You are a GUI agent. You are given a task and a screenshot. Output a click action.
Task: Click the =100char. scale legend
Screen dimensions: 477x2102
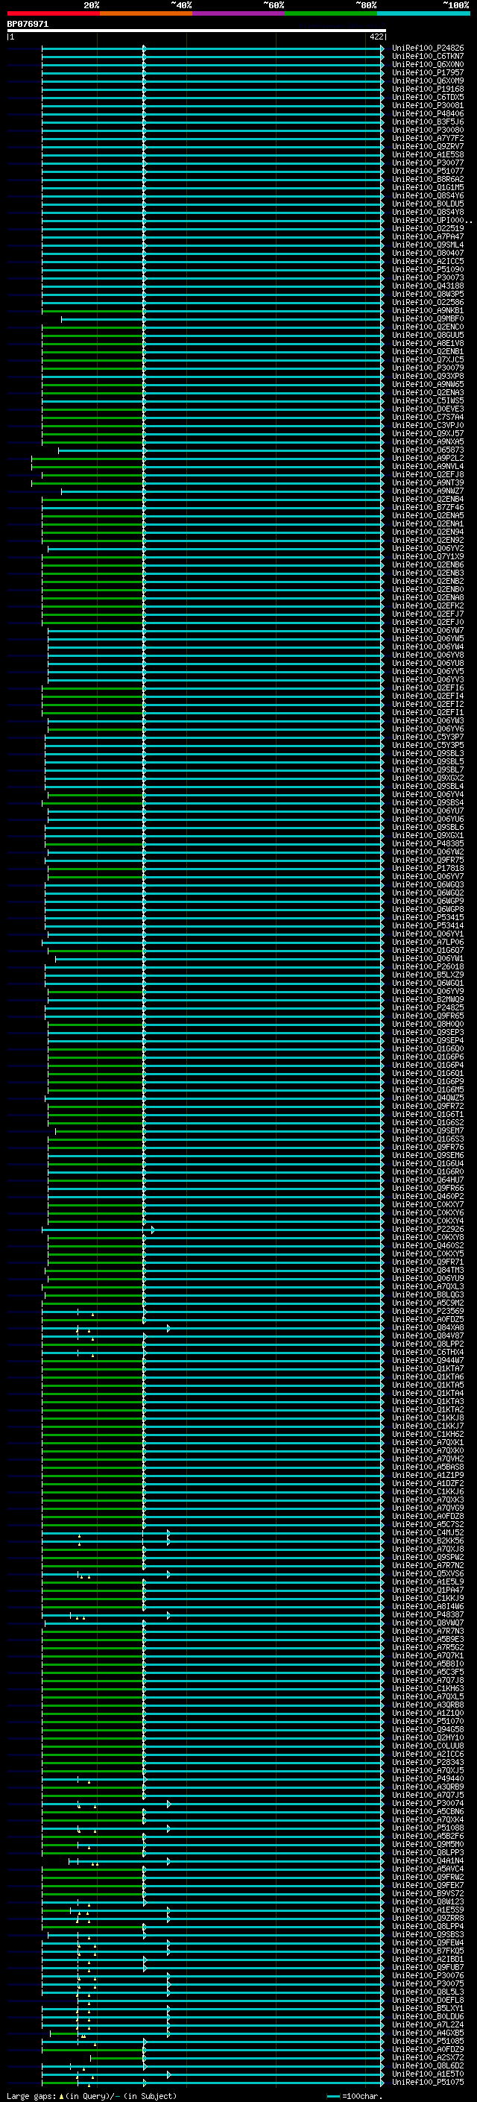pyautogui.click(x=355, y=2095)
